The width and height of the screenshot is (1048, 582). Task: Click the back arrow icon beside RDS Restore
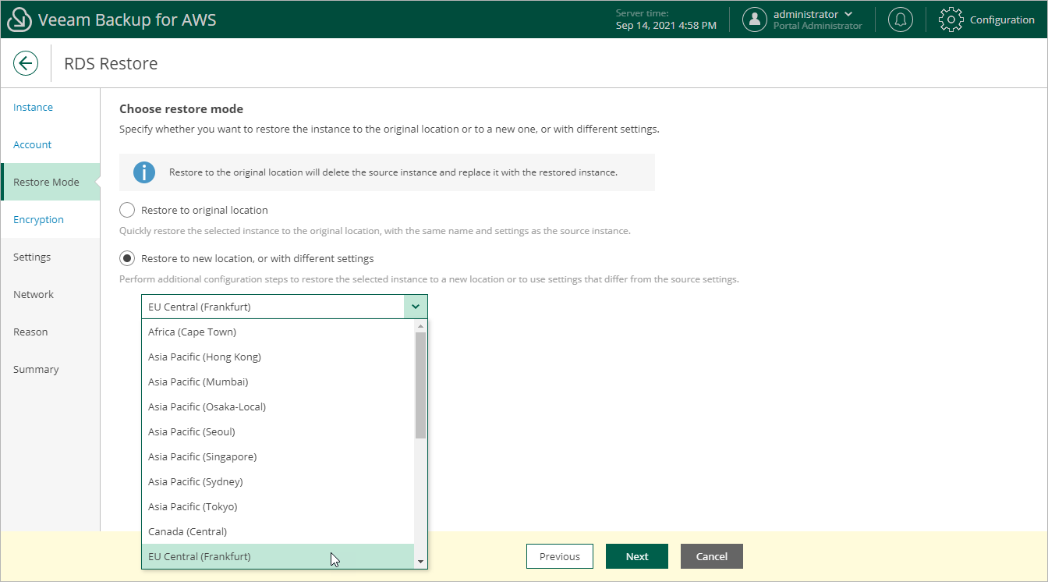tap(26, 63)
